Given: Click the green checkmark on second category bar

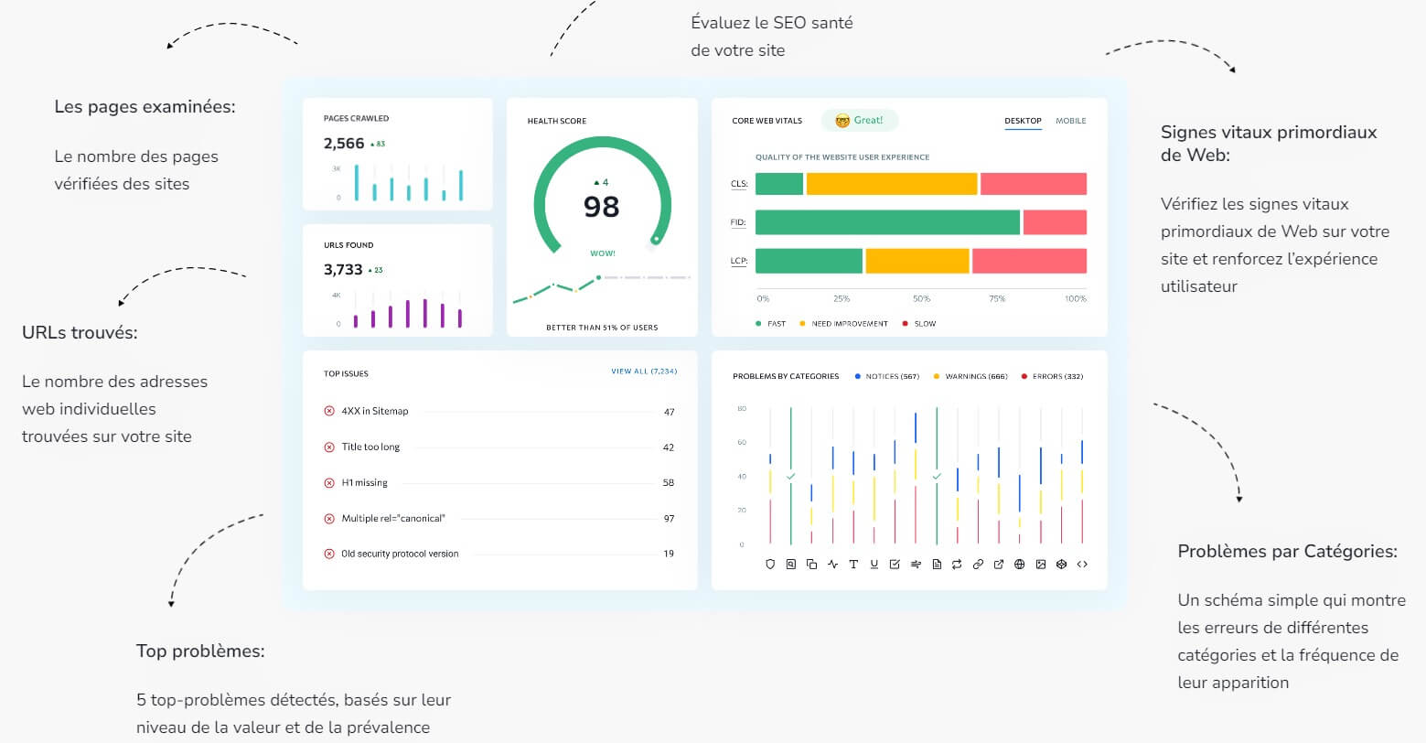Looking at the screenshot, I should coord(791,476).
